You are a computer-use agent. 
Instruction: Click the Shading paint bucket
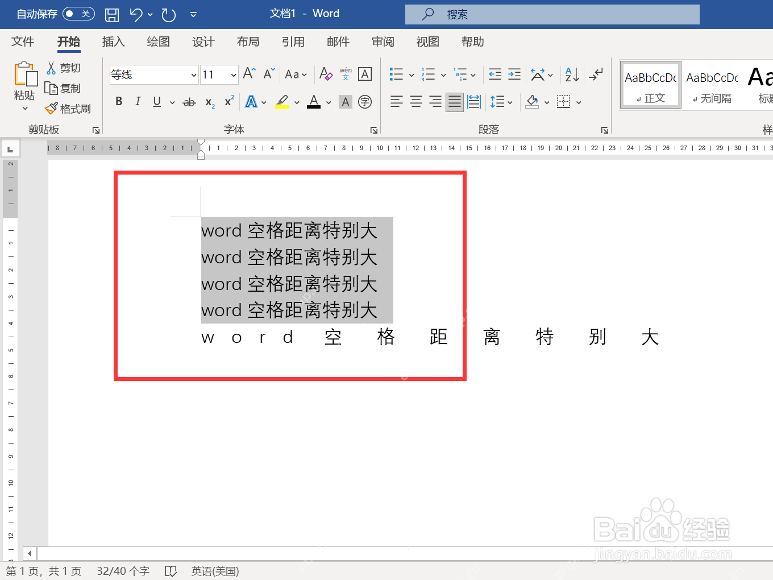click(x=533, y=102)
